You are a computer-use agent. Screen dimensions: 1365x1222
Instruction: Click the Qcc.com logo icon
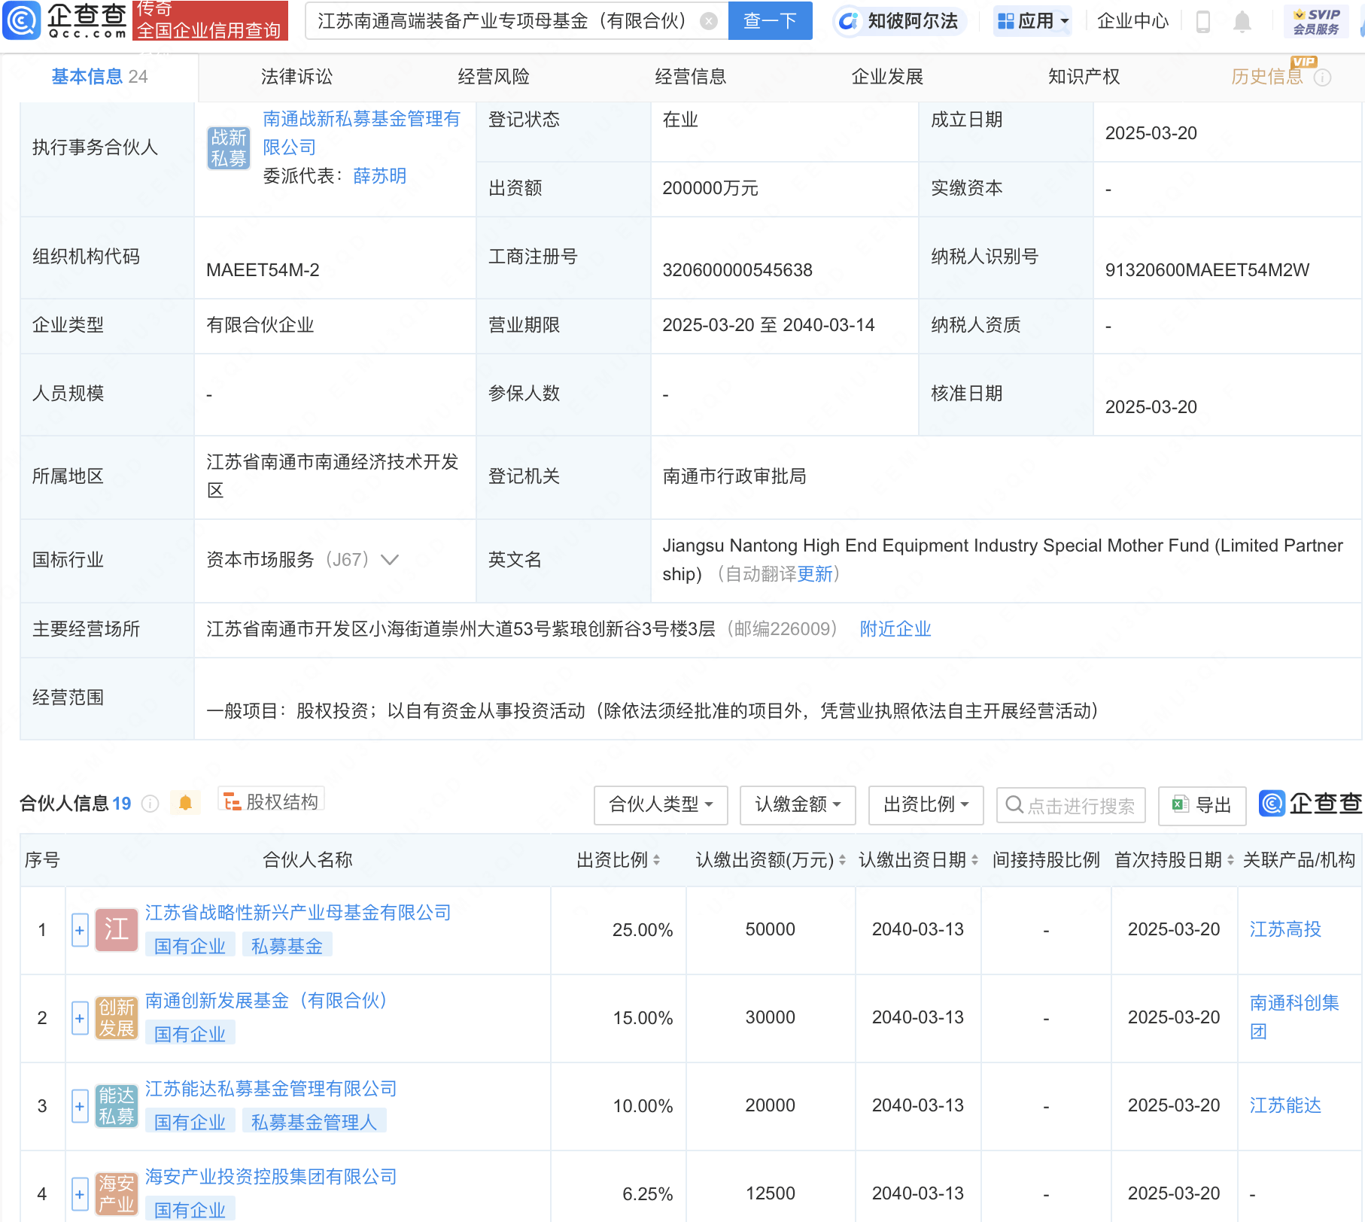tap(21, 20)
